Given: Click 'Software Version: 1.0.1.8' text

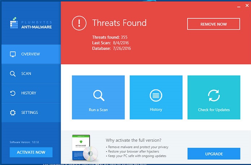Looking at the screenshot, I should point(24,142).
